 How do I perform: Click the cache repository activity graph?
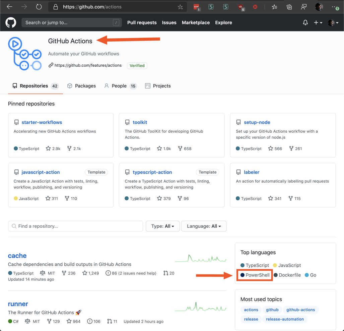(x=201, y=258)
